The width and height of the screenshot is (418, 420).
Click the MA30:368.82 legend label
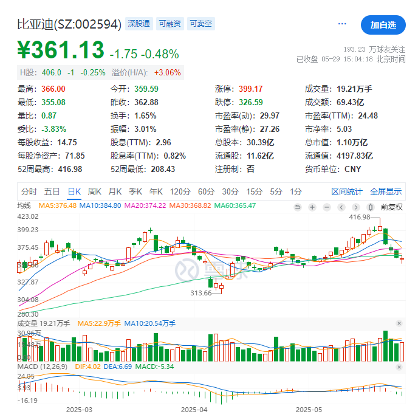click(190, 205)
